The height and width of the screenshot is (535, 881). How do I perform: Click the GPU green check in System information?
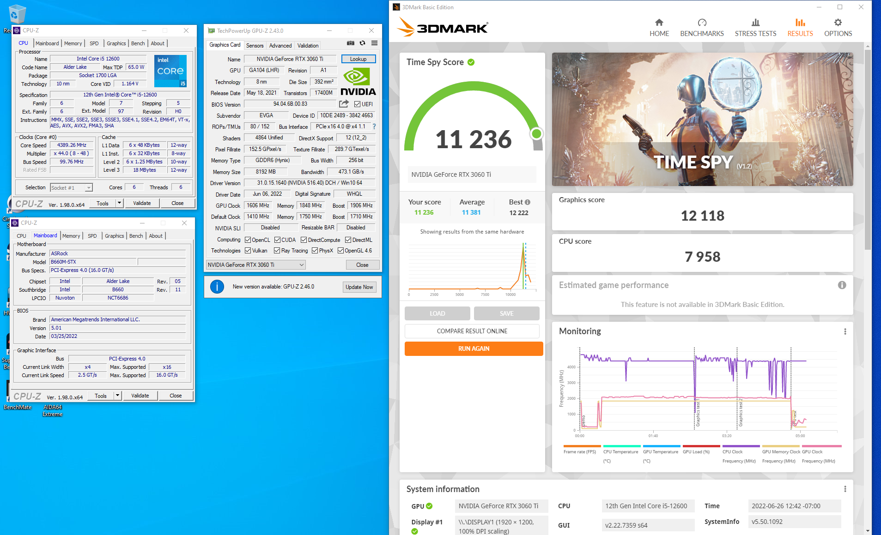click(x=429, y=506)
